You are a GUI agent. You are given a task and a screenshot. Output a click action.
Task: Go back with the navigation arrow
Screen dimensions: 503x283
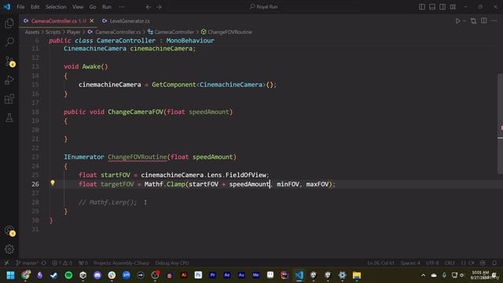click(x=149, y=7)
